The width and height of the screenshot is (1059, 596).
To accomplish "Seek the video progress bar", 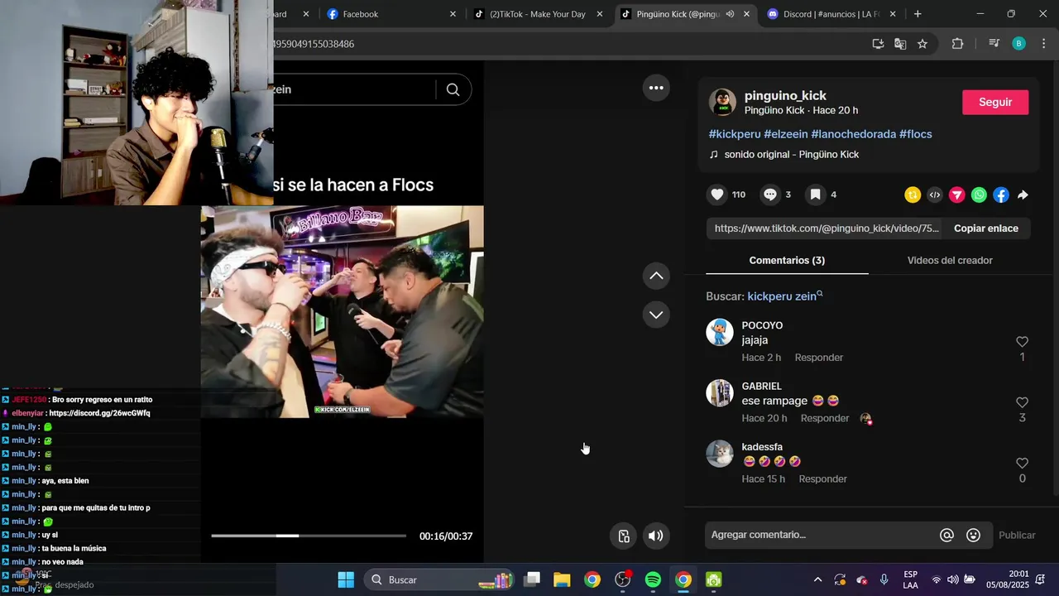I will 309,536.
